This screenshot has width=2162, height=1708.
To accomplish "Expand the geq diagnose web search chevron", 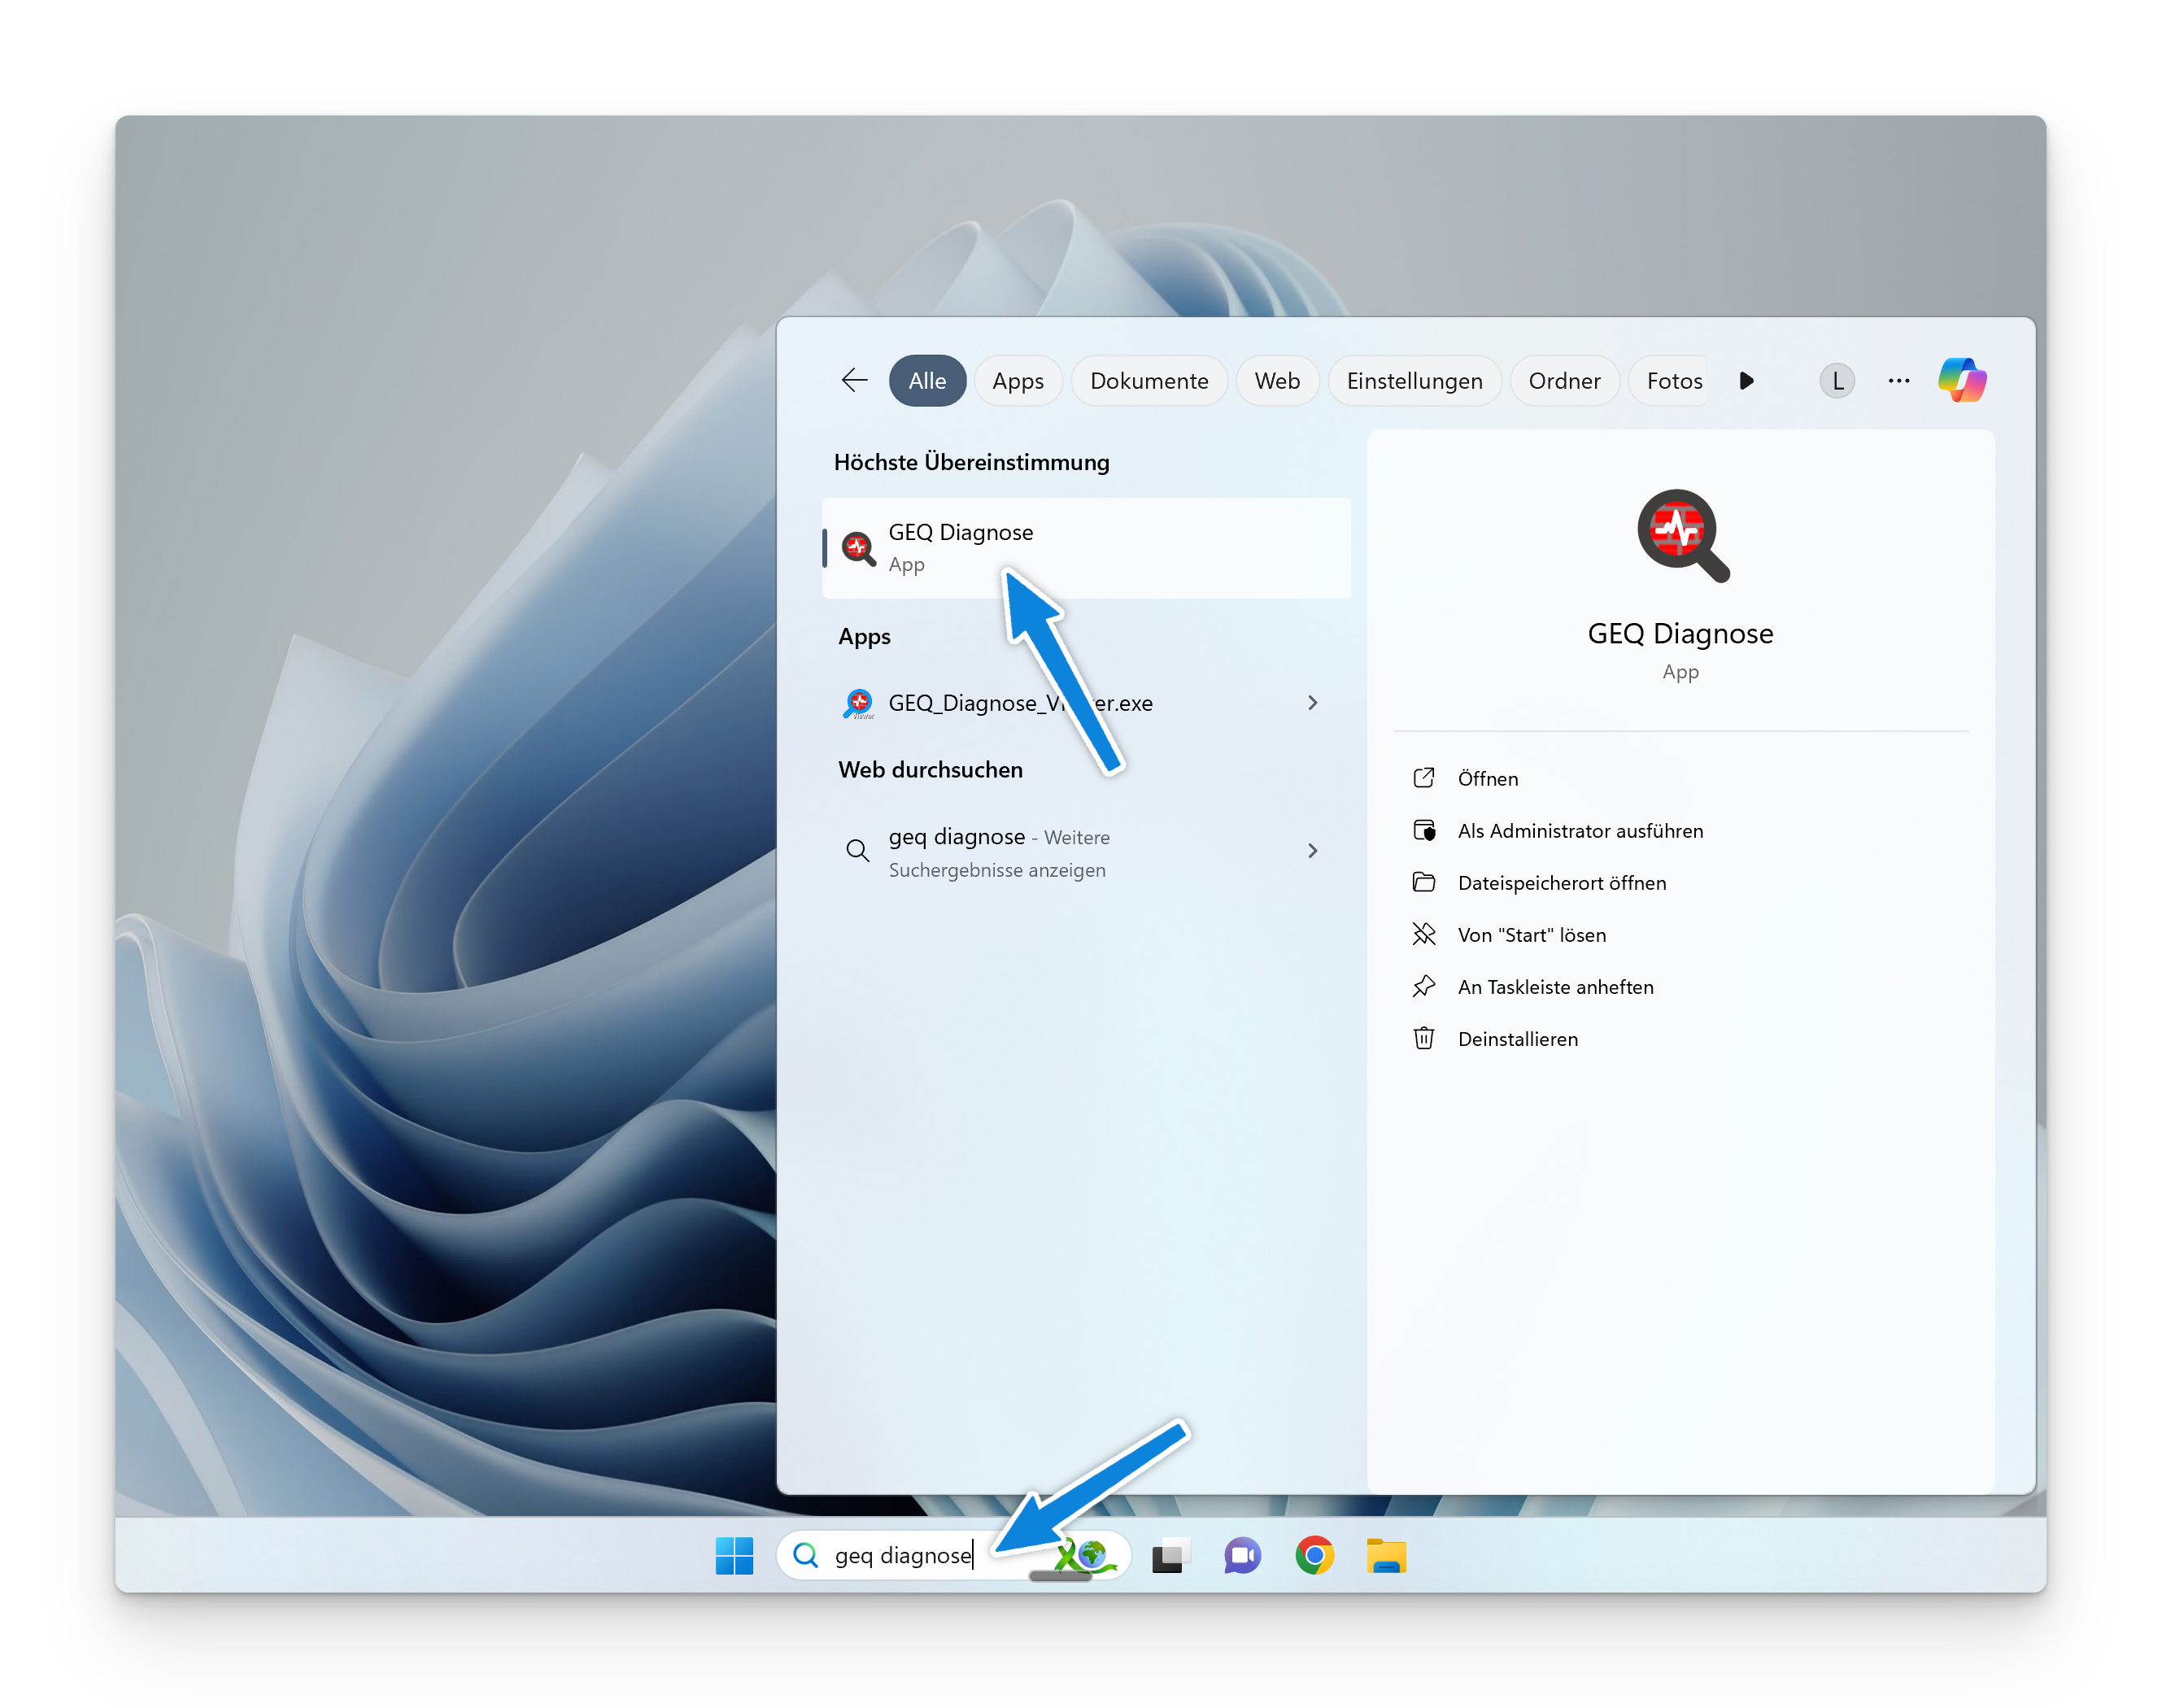I will (x=1312, y=851).
